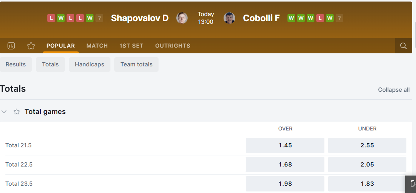This screenshot has width=416, height=193.
Task: Click Shapovalov's player avatar
Action: (x=182, y=18)
